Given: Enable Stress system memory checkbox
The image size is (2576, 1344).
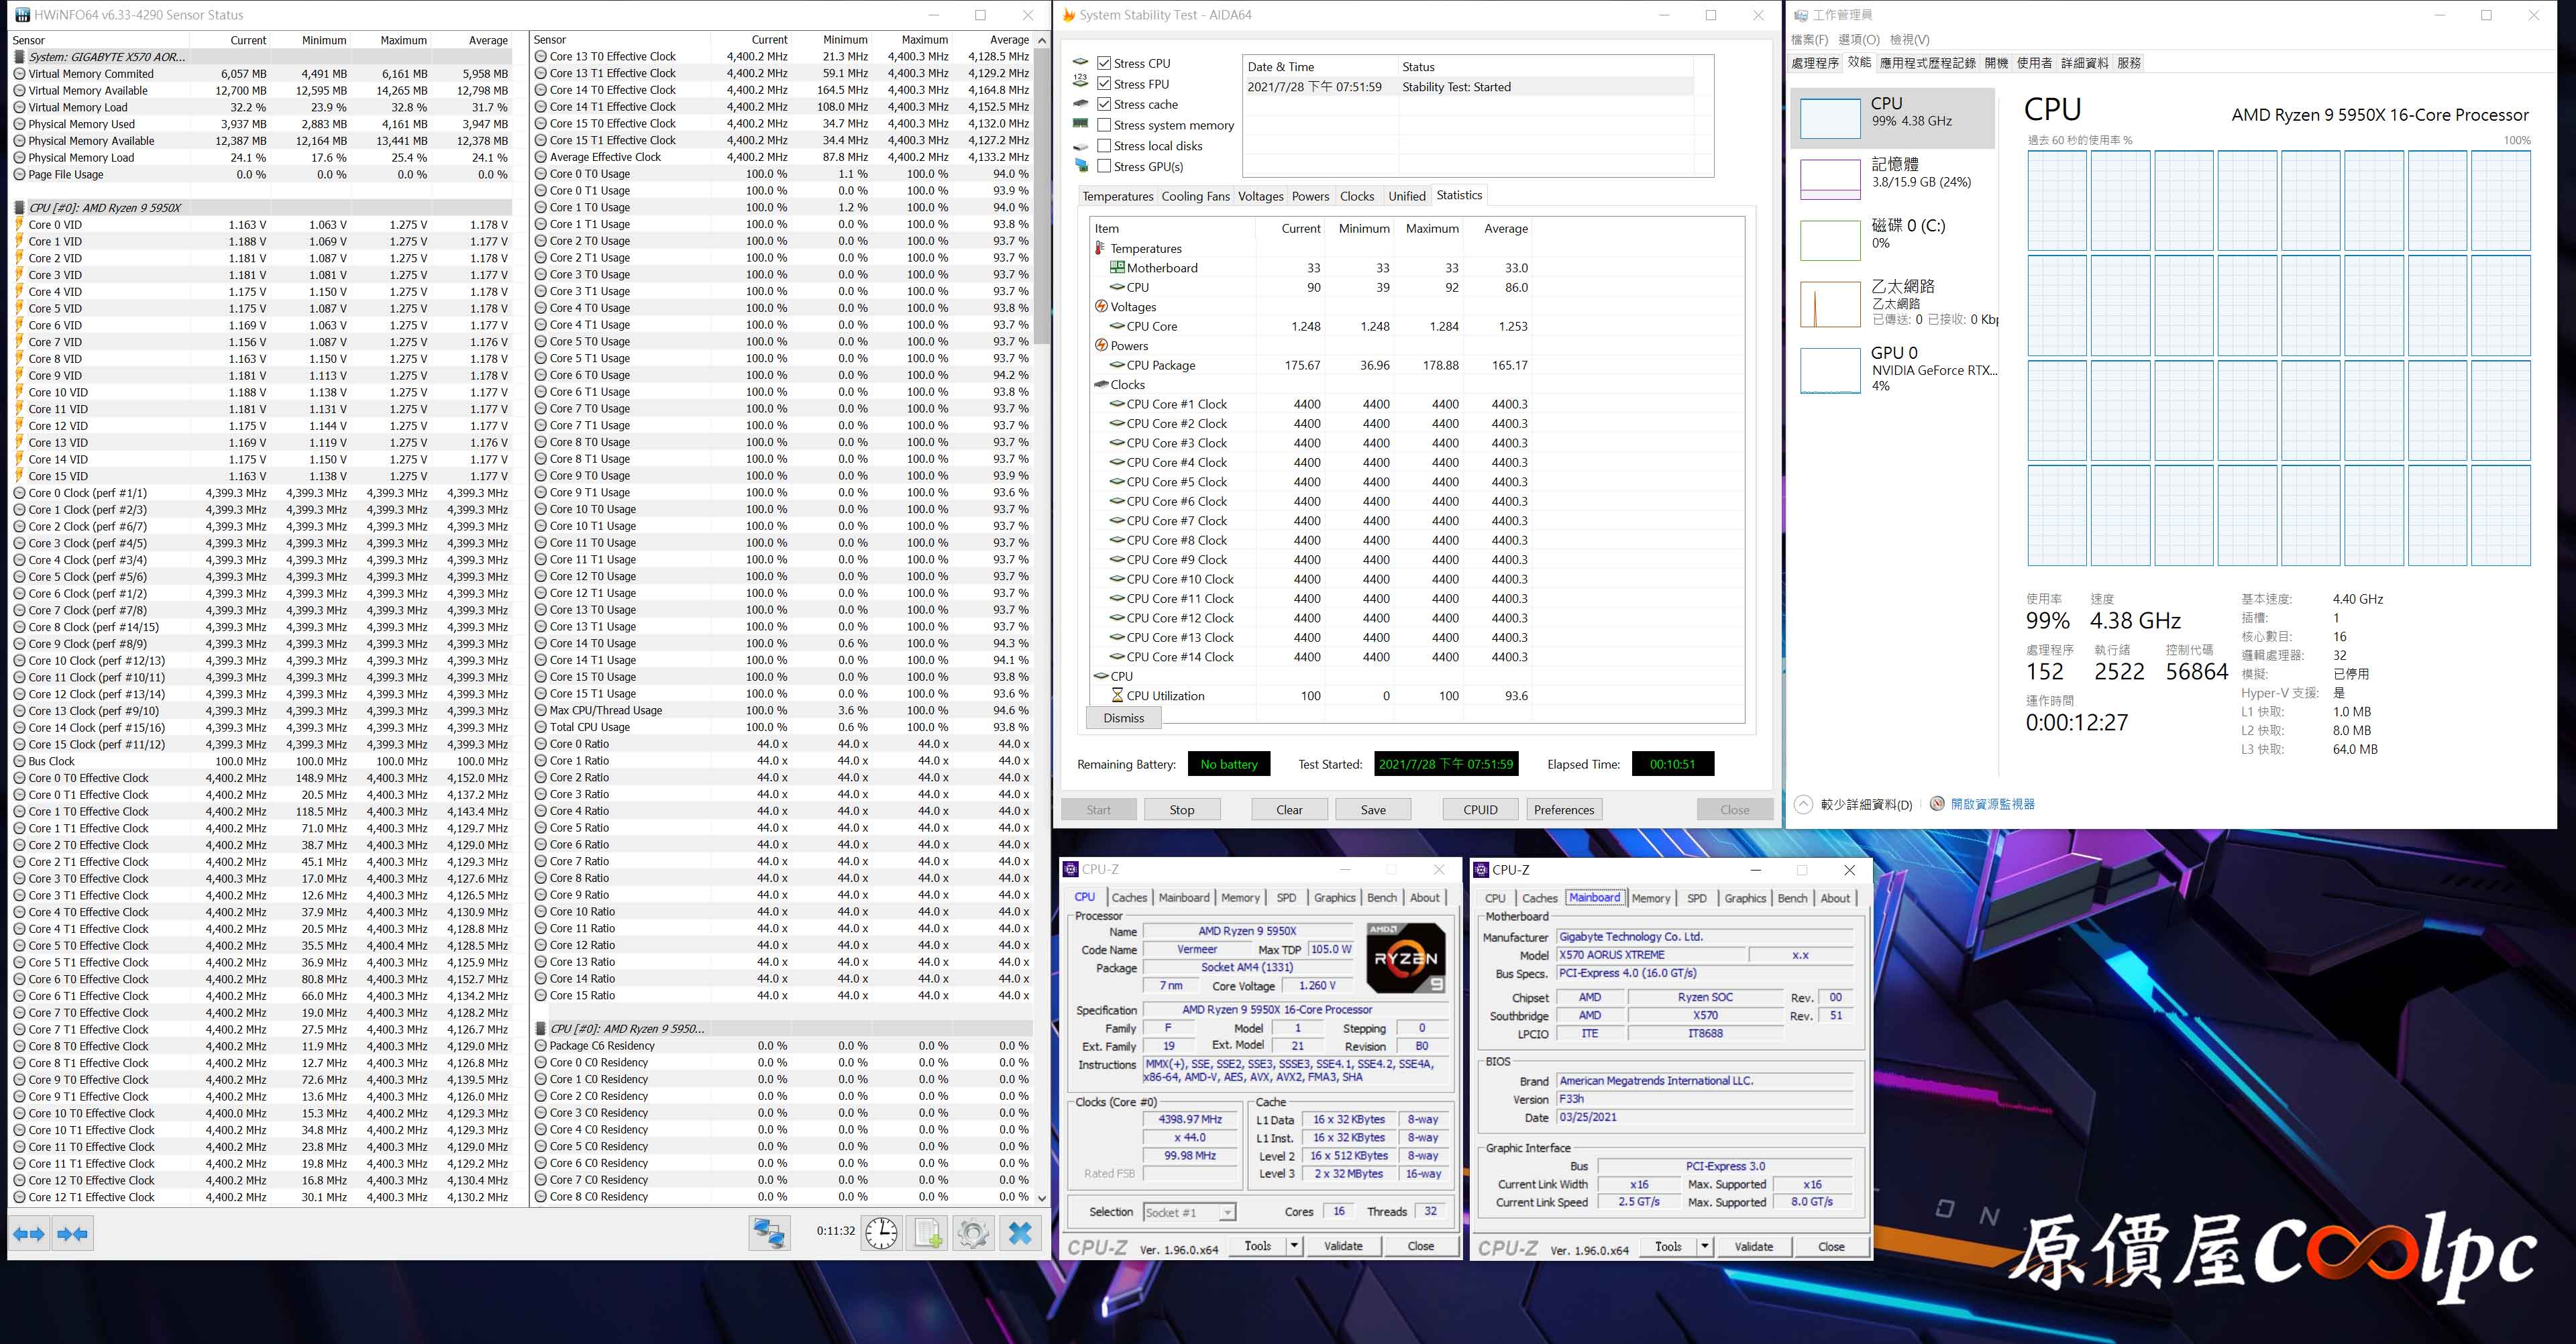Looking at the screenshot, I should tap(1104, 125).
